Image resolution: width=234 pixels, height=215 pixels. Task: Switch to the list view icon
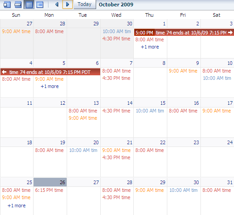point(40,5)
